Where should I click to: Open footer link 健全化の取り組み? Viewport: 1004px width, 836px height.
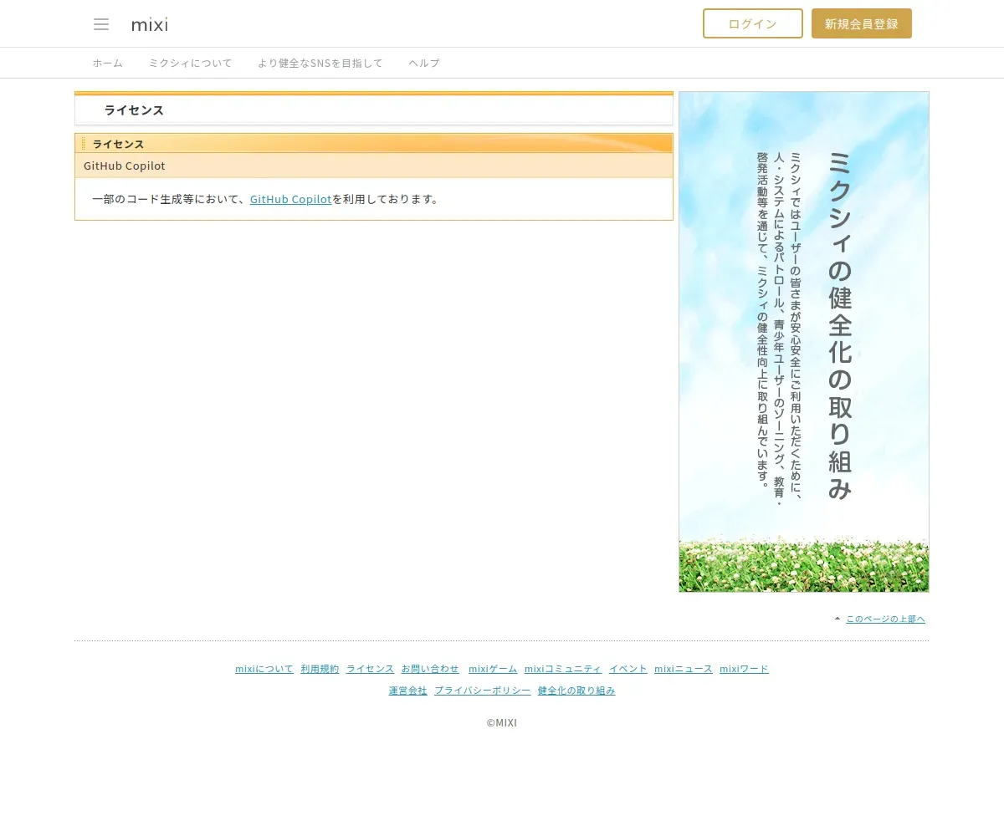576,691
